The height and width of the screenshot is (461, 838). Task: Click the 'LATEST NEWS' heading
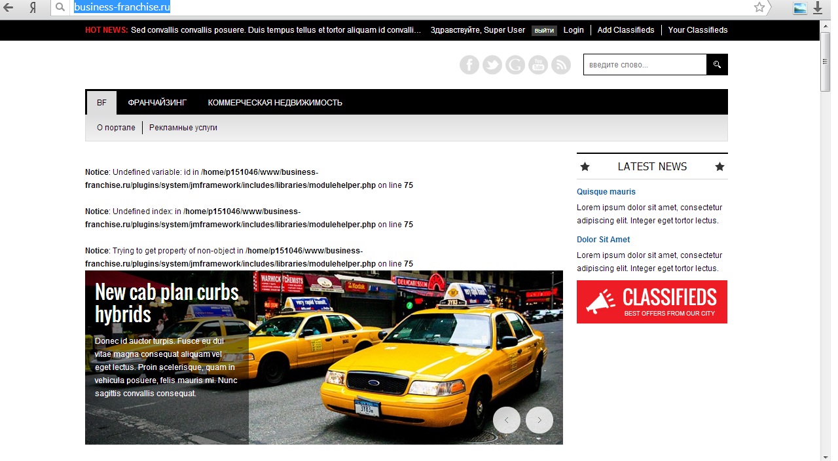(652, 166)
